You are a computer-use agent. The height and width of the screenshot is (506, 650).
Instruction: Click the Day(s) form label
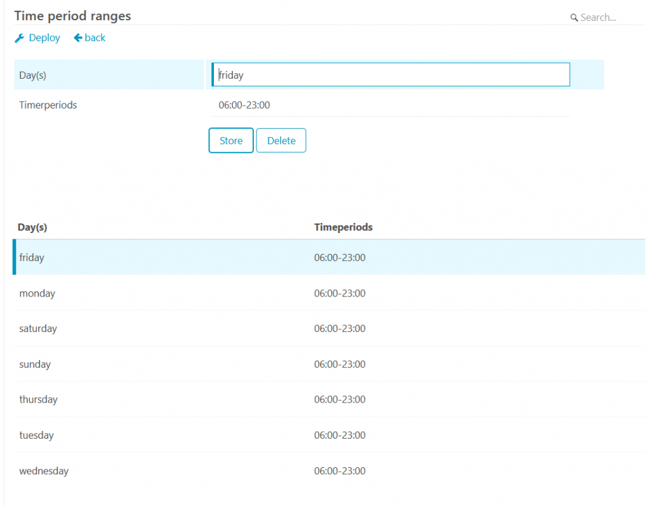(x=33, y=75)
